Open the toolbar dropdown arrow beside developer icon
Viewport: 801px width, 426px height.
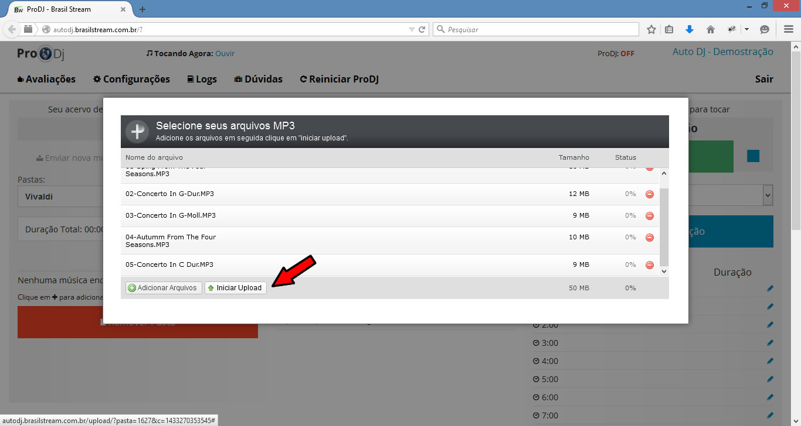pos(747,29)
